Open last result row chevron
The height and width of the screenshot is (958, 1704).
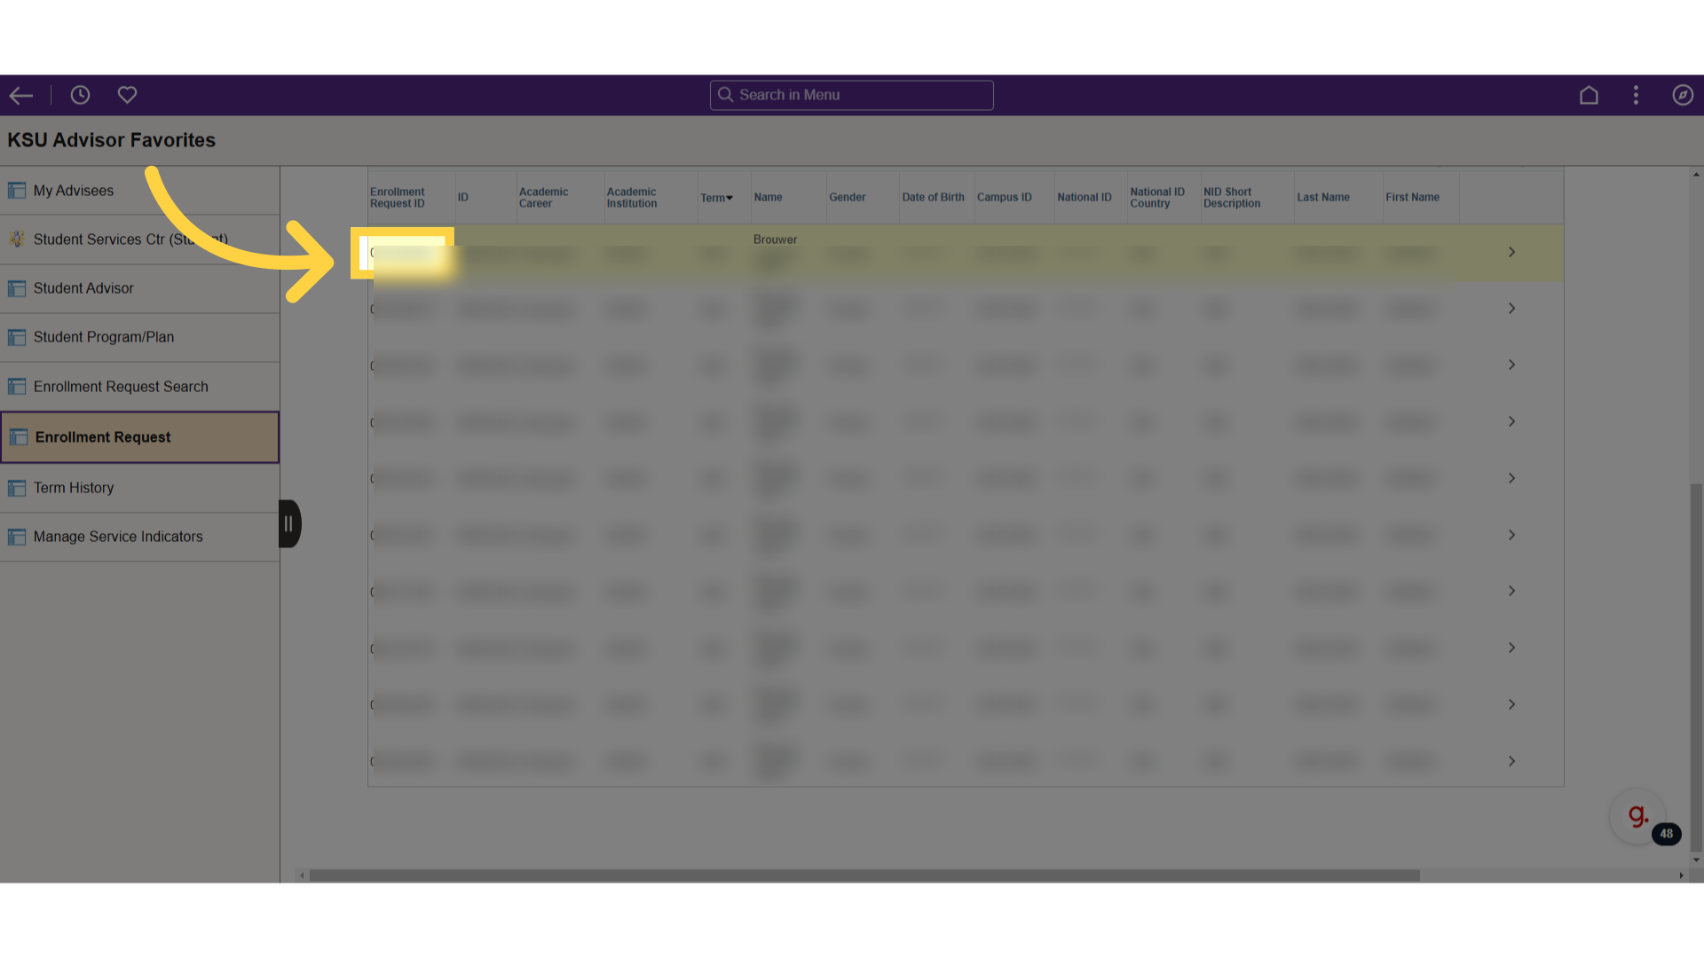pos(1511,761)
